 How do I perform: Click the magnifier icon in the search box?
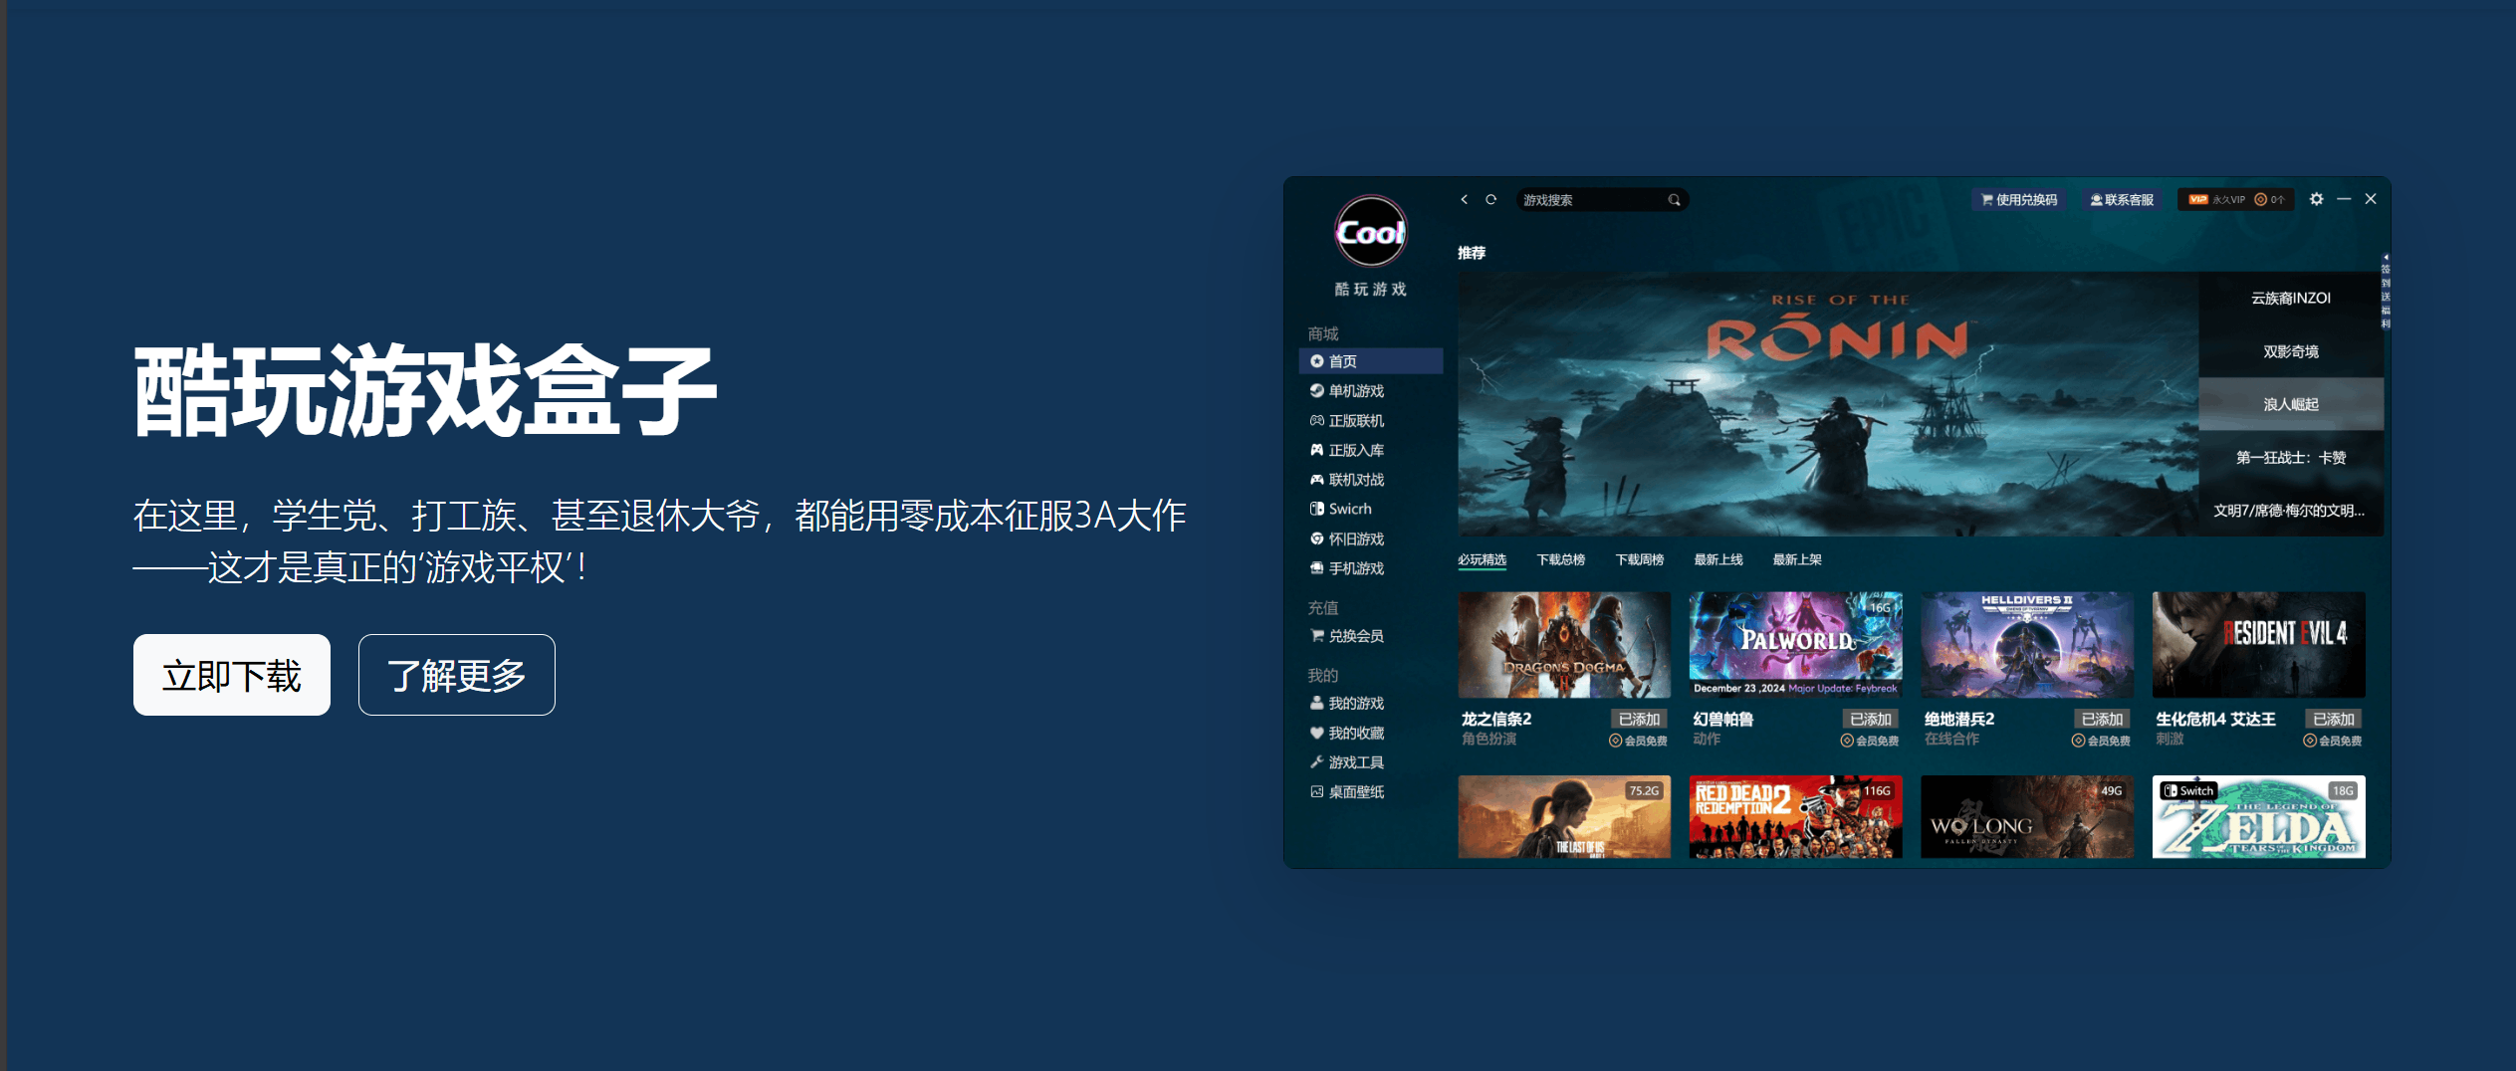click(x=1674, y=200)
